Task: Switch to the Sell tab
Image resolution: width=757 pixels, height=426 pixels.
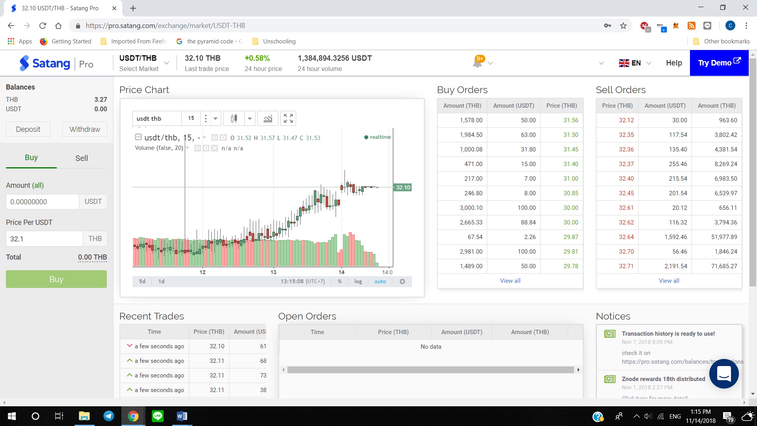Action: (x=82, y=158)
